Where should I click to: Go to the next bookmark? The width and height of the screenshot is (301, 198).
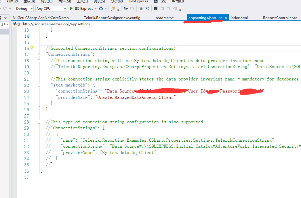point(169,8)
